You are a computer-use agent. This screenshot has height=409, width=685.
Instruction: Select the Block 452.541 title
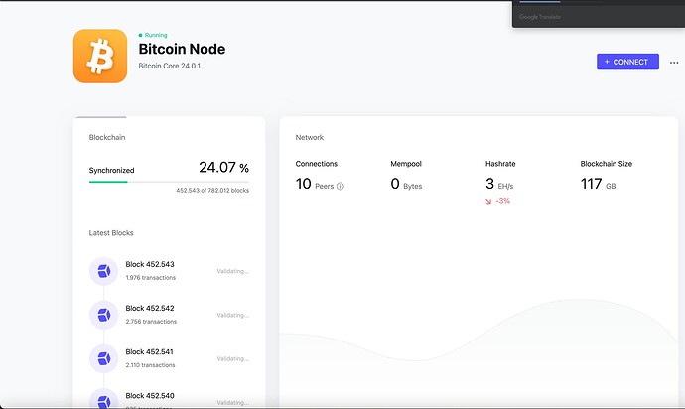[149, 351]
